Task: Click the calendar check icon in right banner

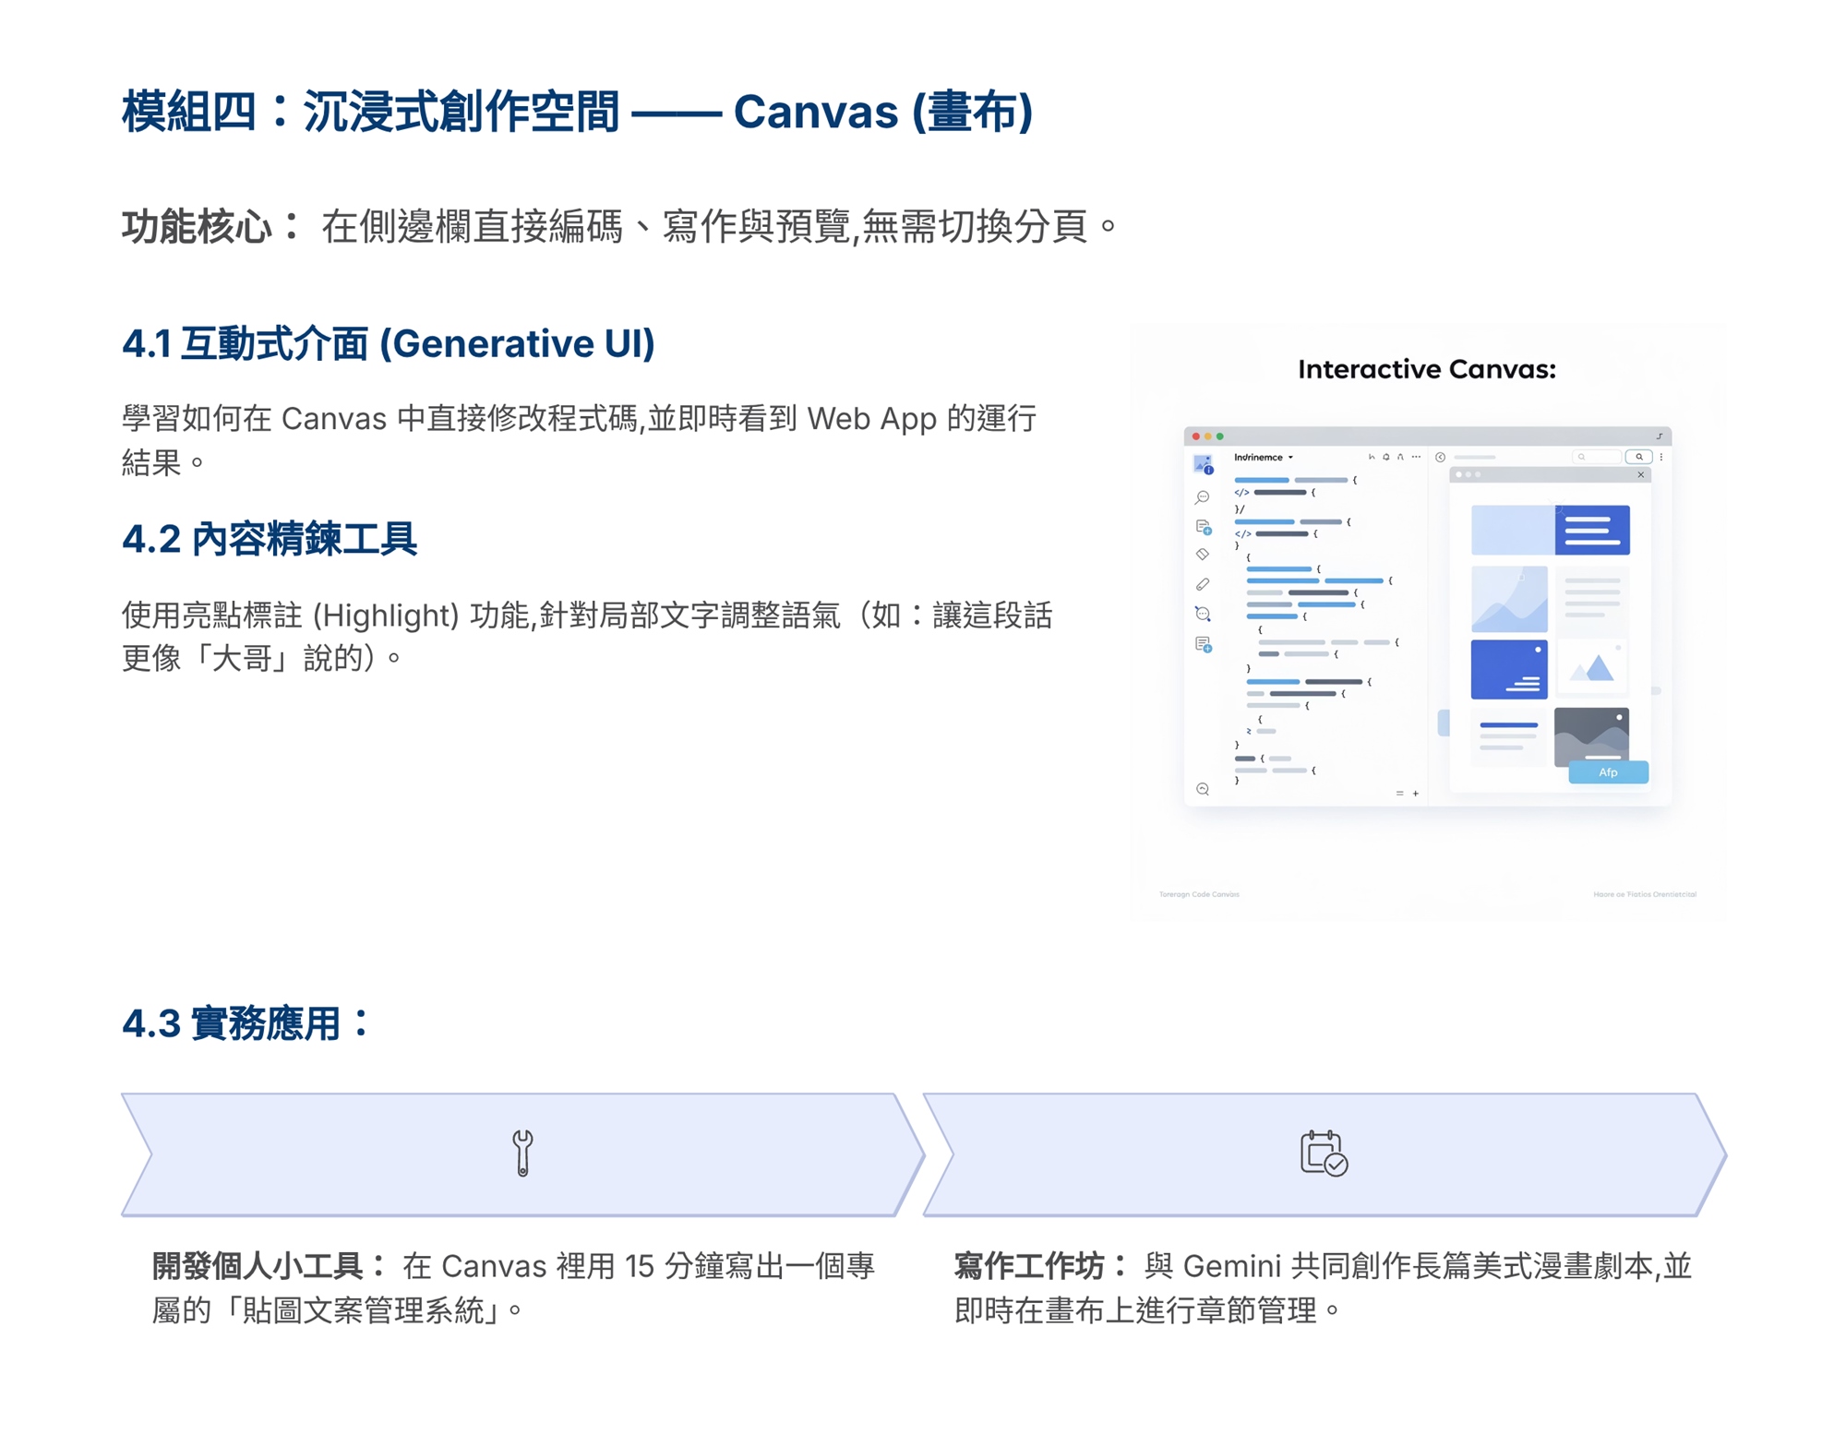Action: click(1324, 1153)
